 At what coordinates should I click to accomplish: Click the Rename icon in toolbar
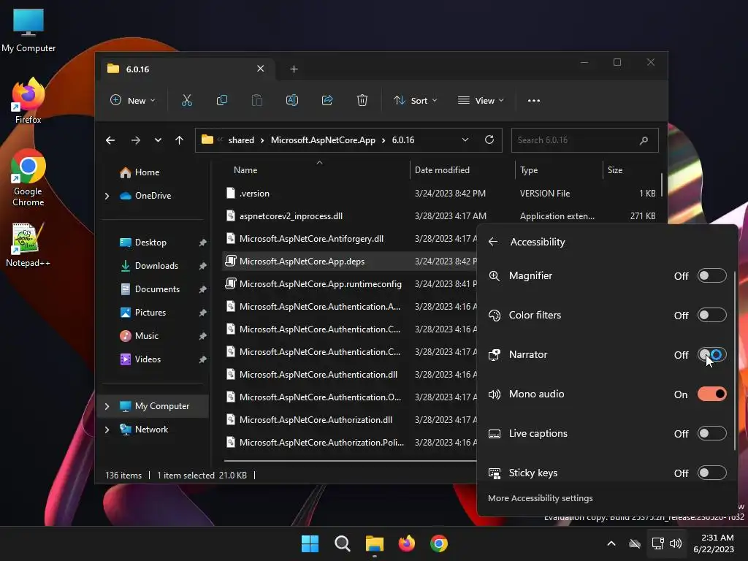pyautogui.click(x=292, y=100)
